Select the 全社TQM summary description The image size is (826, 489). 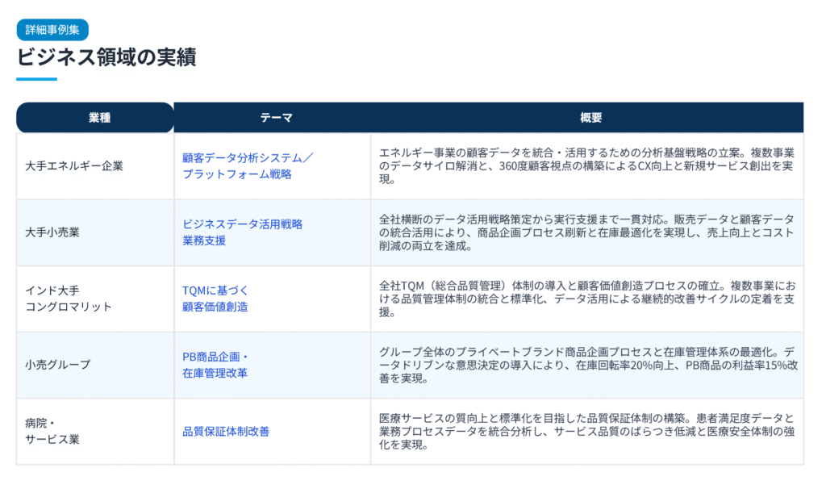tap(586, 299)
